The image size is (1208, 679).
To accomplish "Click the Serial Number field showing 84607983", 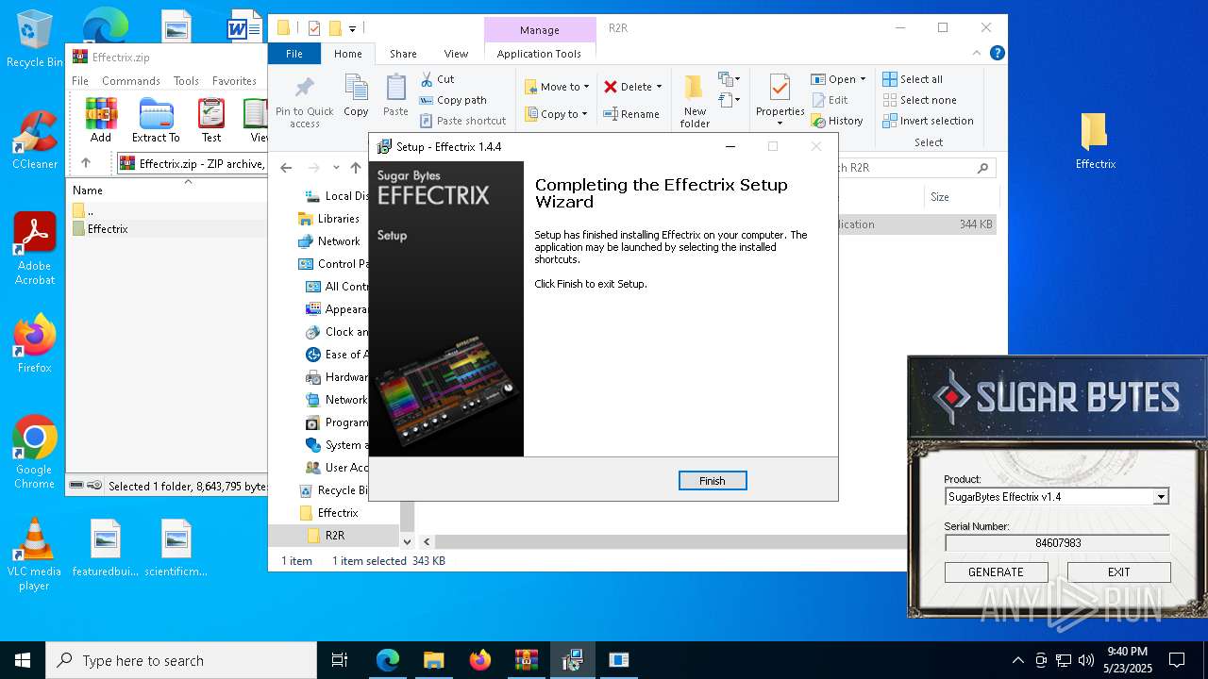I will (x=1057, y=543).
